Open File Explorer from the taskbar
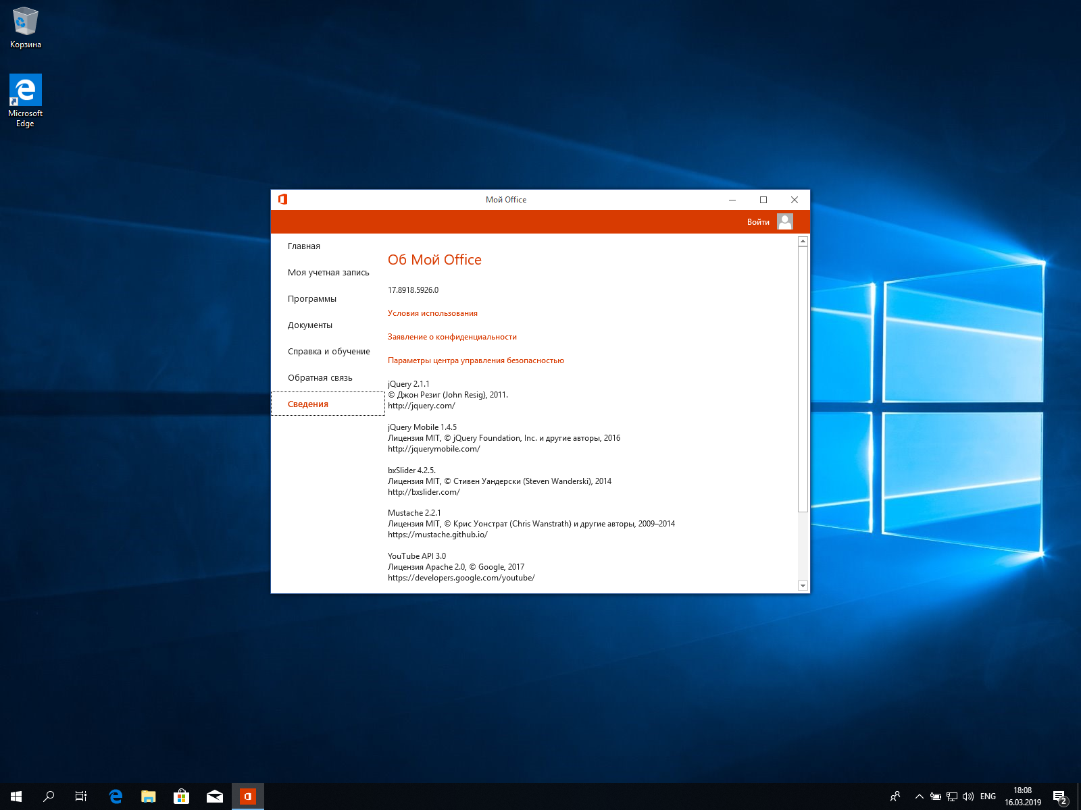 click(147, 796)
